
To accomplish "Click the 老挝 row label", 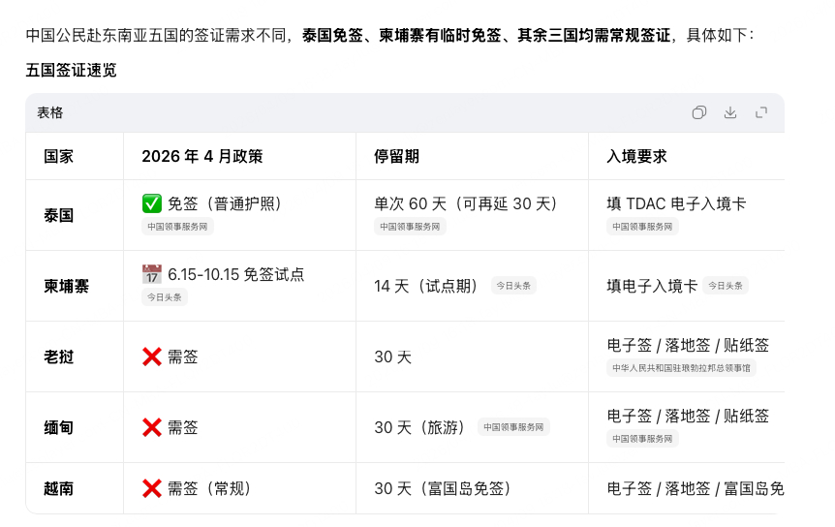I will pyautogui.click(x=58, y=356).
